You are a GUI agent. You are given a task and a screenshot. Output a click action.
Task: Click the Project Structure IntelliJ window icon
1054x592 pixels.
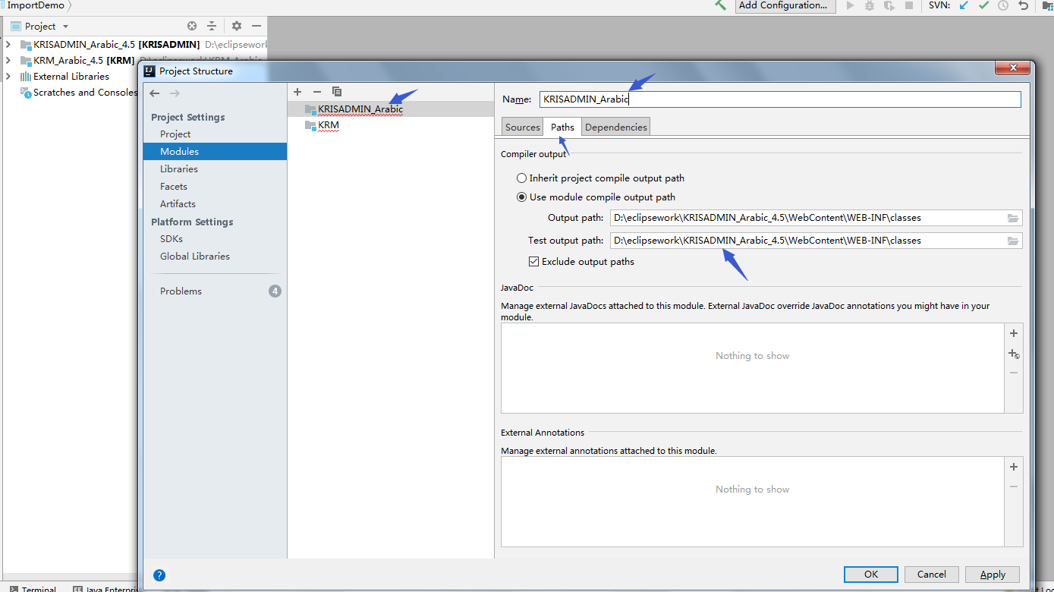[x=149, y=71]
